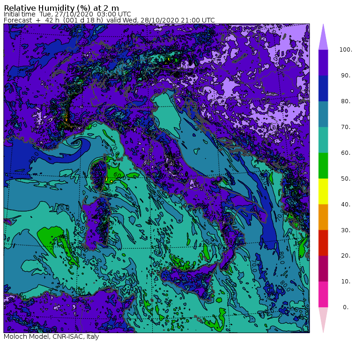Click the pale pink below-0 legend arrow
This screenshot has width=356, height=343.
pos(323,320)
